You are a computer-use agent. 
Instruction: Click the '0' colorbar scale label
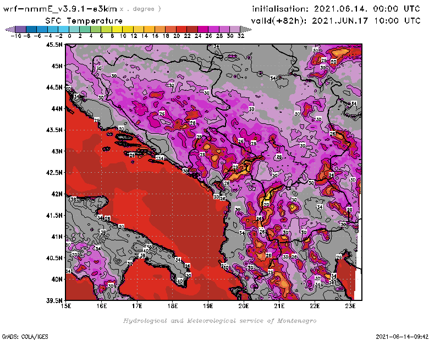69,36
